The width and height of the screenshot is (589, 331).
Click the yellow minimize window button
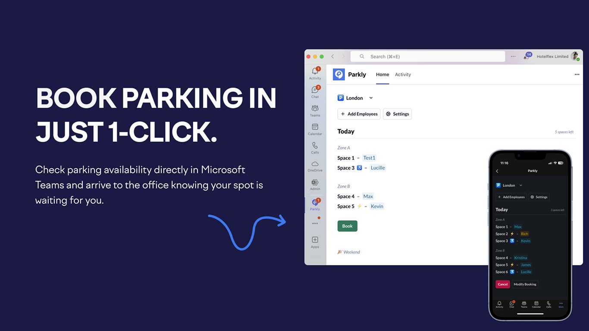click(x=315, y=56)
